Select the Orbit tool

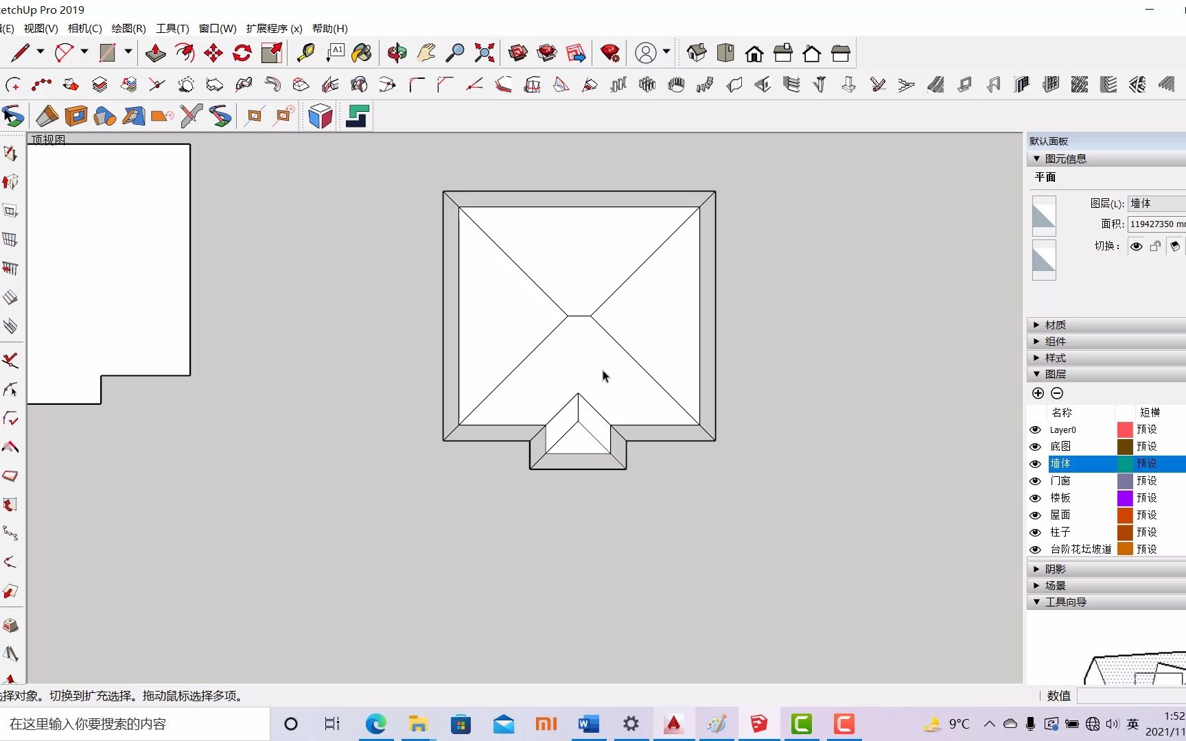397,53
